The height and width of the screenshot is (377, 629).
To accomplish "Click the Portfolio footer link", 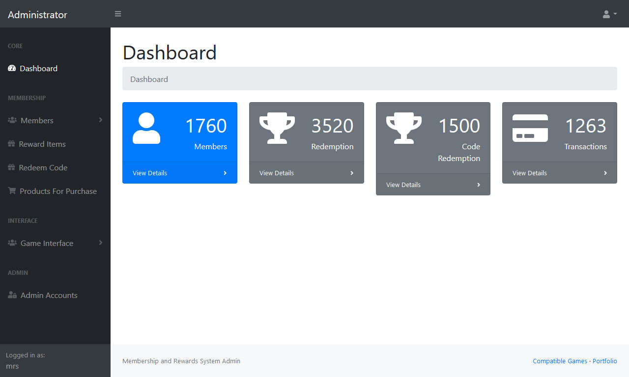I will point(605,361).
